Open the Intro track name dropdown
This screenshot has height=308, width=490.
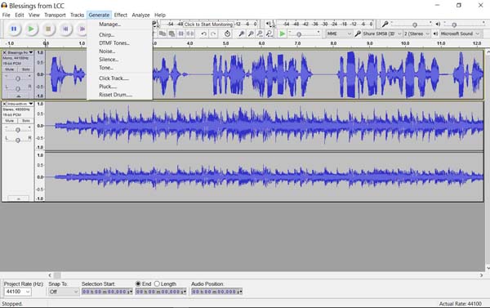(31, 104)
